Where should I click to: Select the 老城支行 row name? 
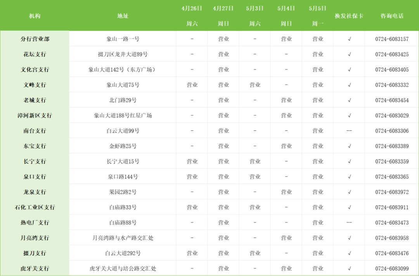(x=35, y=100)
